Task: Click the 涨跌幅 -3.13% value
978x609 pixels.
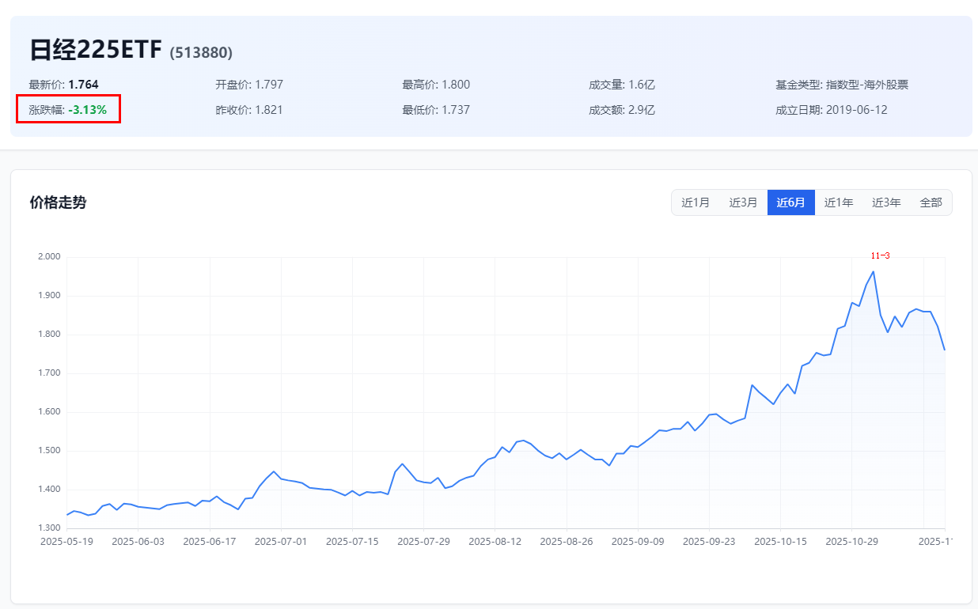Action: pyautogui.click(x=87, y=110)
